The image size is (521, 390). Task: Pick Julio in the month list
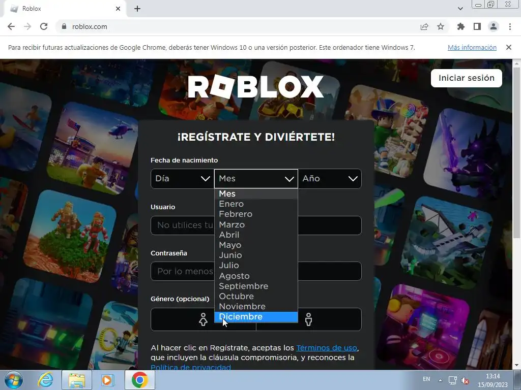coord(256,266)
